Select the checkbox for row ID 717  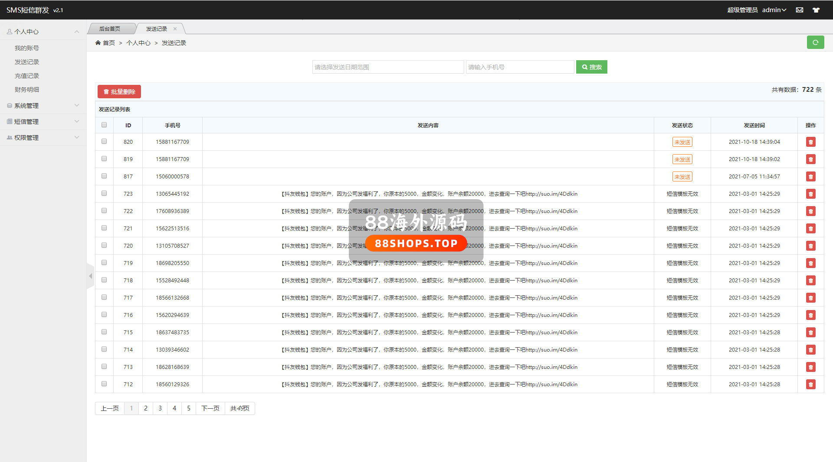104,297
